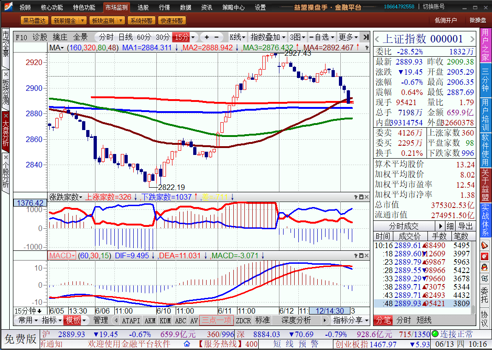Open the 核心功能 menu
Screen dimensions: 492x350
pos(52,7)
